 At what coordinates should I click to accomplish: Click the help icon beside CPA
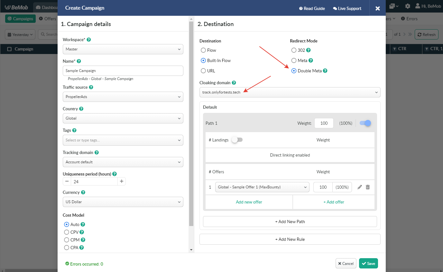point(82,248)
